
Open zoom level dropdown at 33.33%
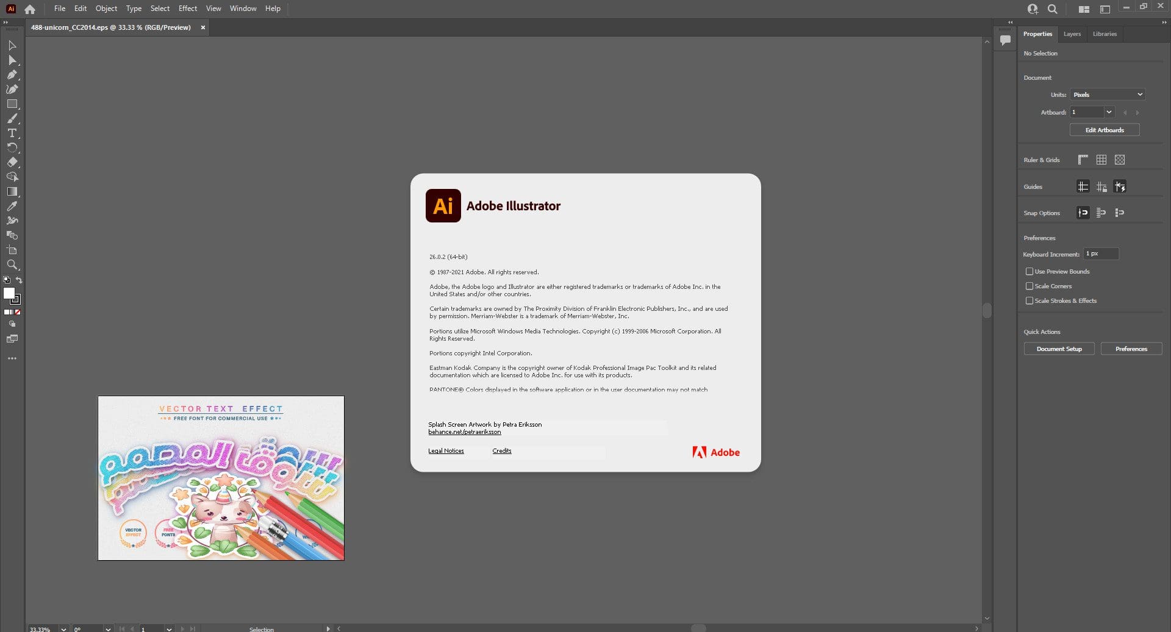[x=63, y=628]
